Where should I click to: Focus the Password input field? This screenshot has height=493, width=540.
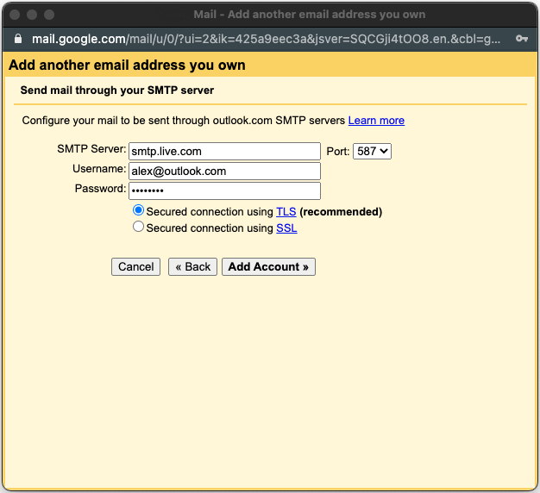coord(224,191)
